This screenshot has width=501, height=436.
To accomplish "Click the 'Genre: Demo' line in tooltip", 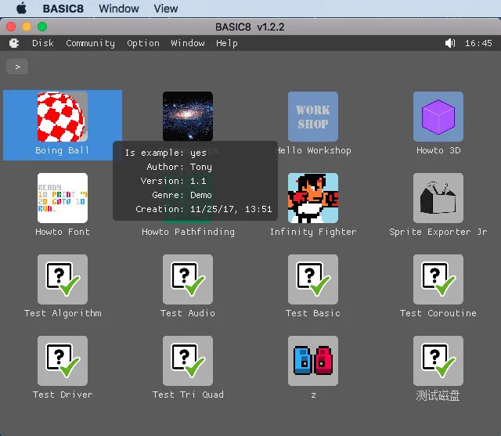I will tap(182, 195).
